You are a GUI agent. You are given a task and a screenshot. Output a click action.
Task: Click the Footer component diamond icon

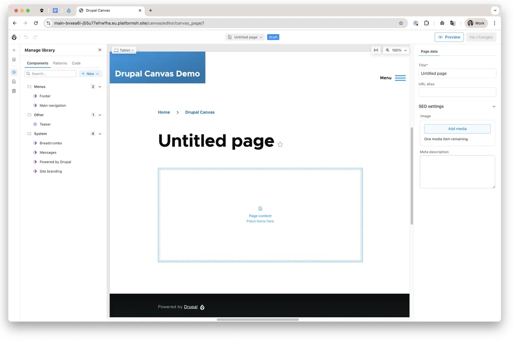click(x=35, y=96)
